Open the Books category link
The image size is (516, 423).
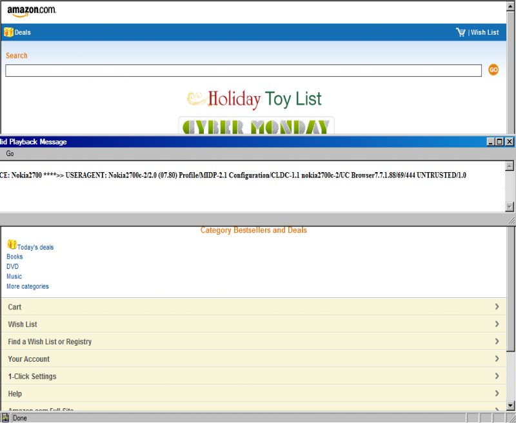point(15,257)
